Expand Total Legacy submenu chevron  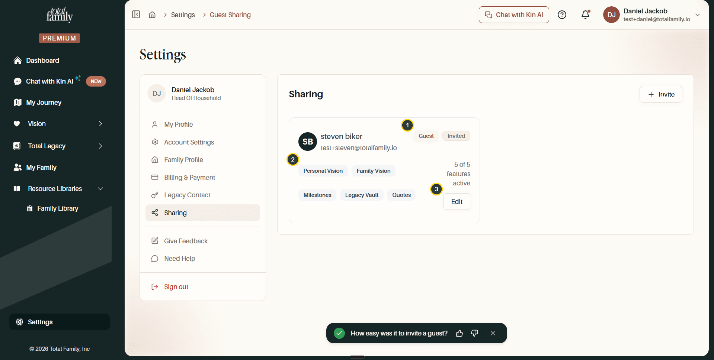100,146
